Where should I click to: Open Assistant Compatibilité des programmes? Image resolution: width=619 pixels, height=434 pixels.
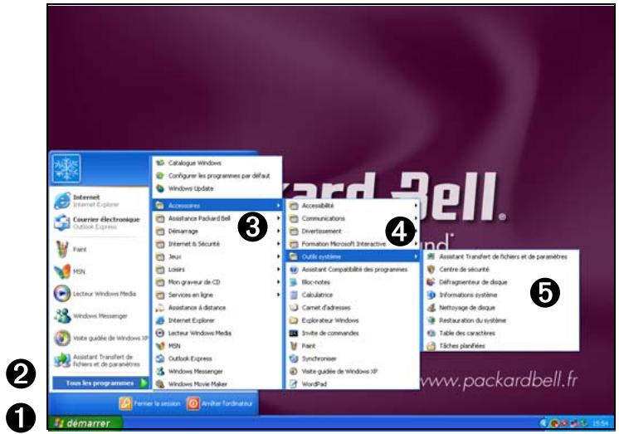pos(353,270)
